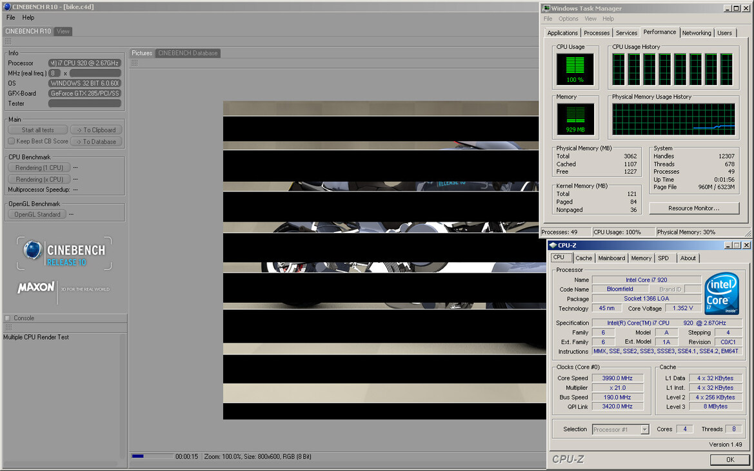
Task: Click the Intel Core i7 logo in CPU-Z
Action: click(722, 293)
